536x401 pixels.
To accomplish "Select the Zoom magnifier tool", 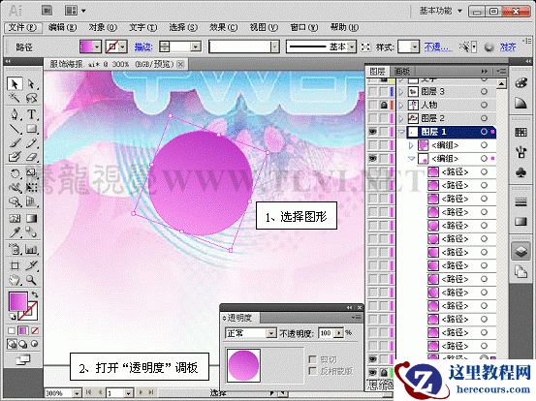I will pos(31,280).
